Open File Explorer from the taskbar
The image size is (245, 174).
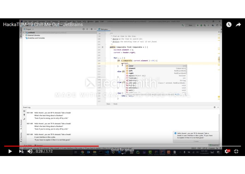(95, 152)
